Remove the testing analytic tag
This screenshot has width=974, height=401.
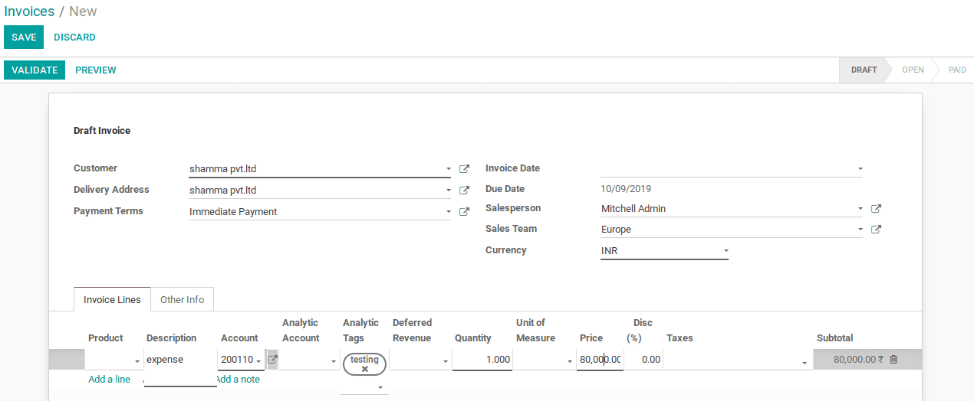(x=365, y=369)
